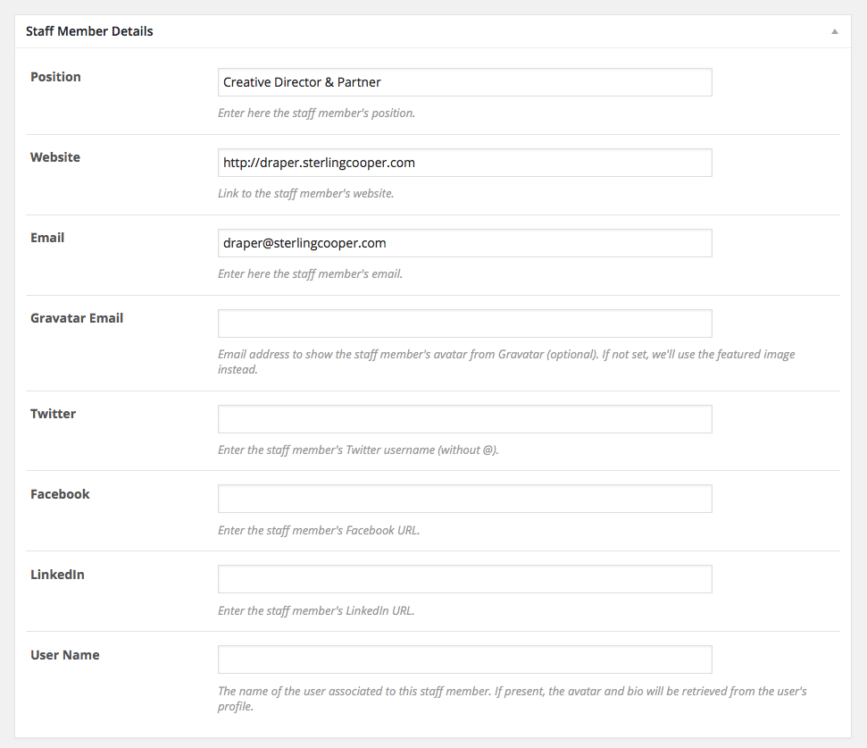This screenshot has width=867, height=748.
Task: Click into the Website URL field
Action: coord(464,163)
